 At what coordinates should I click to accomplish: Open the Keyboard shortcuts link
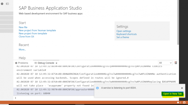click(x=126, y=34)
